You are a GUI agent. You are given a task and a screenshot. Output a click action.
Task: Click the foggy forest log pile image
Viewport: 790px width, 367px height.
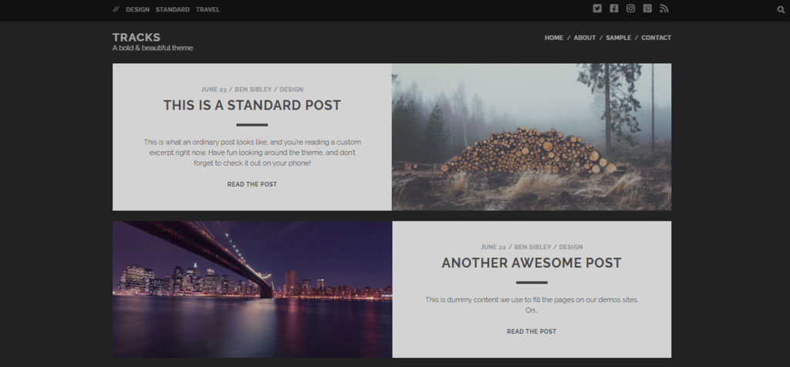coord(532,137)
